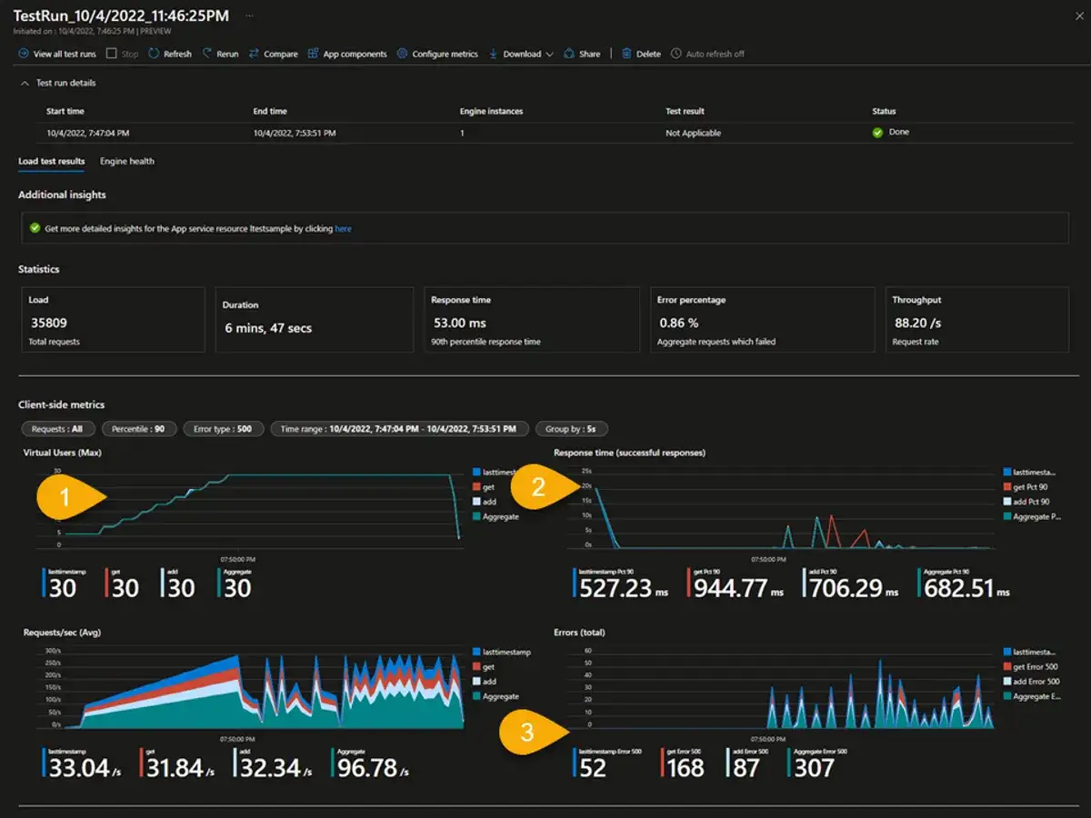Viewport: 1091px width, 818px height.
Task: Open the Percentile 90 filter pill
Action: click(139, 428)
